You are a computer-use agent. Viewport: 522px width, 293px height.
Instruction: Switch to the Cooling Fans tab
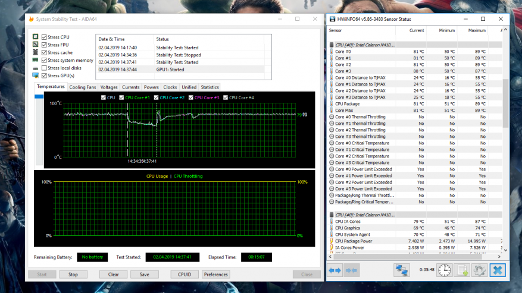coord(83,87)
